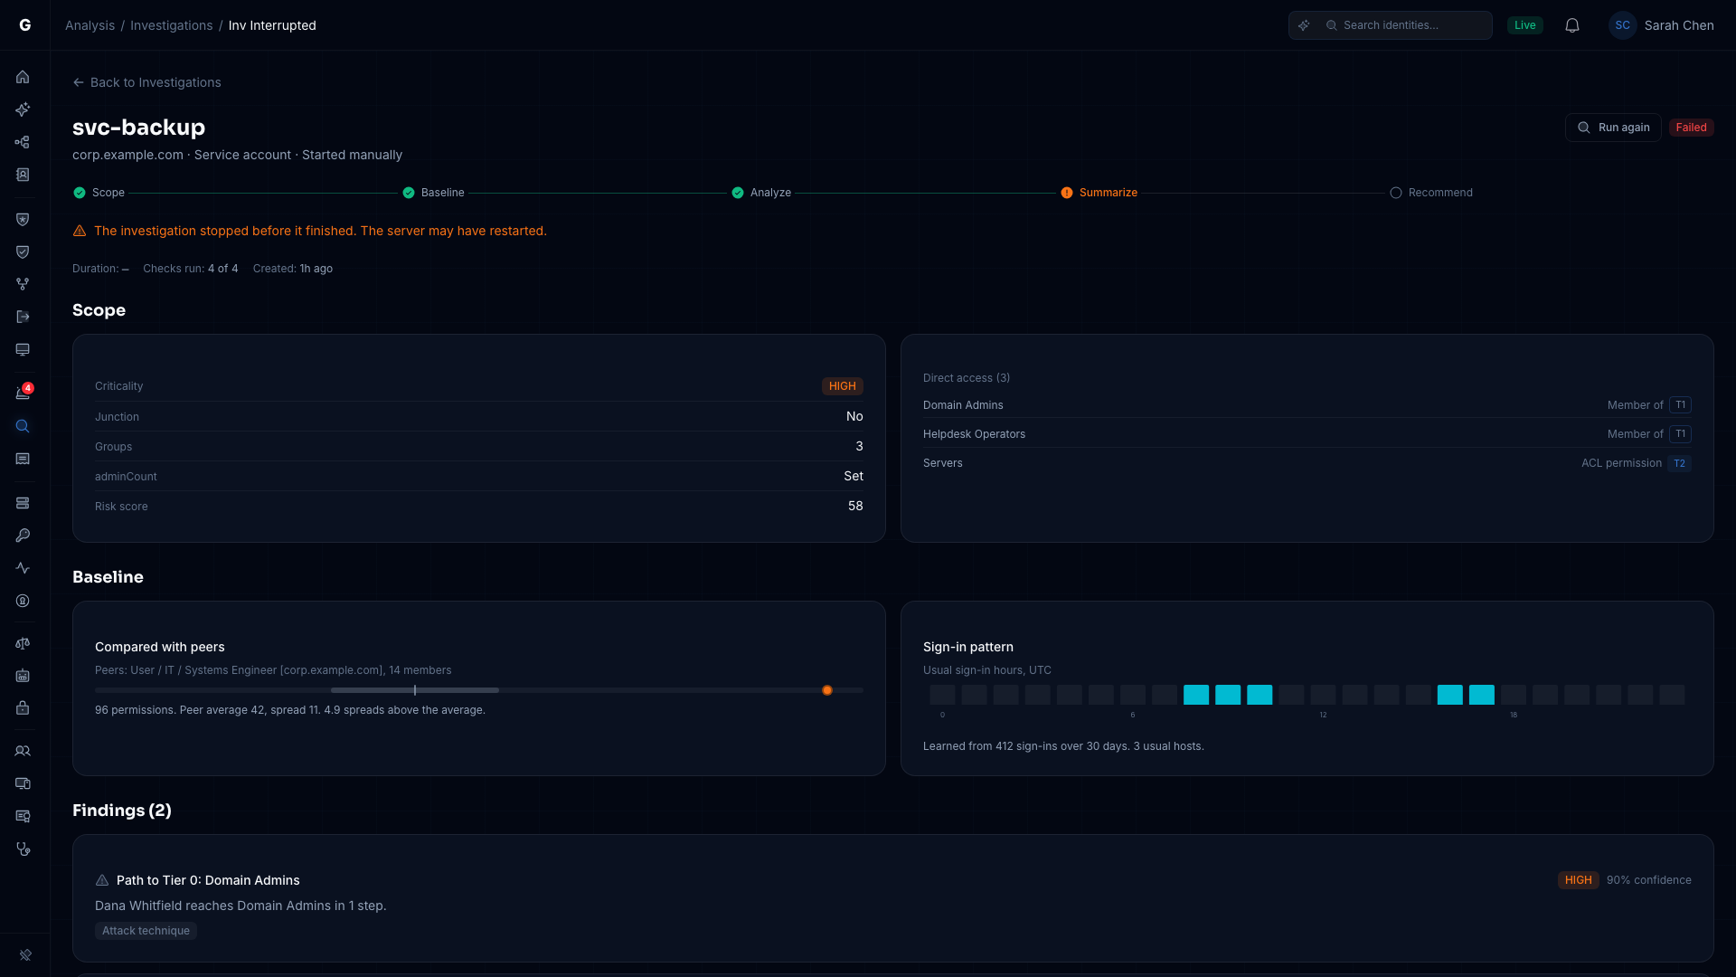Screen dimensions: 1736x977
Task: Click the shield star icon in sidebar
Action: click(x=23, y=219)
